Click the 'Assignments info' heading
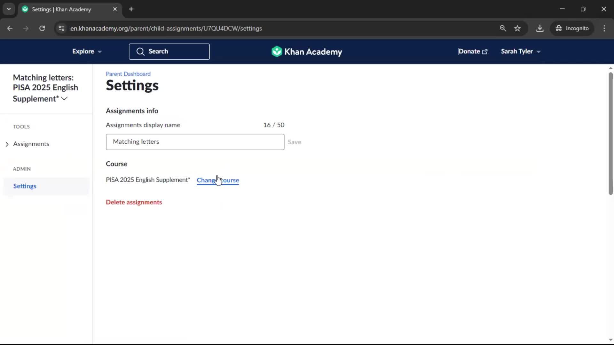Screen dimensions: 614x345 (132, 111)
